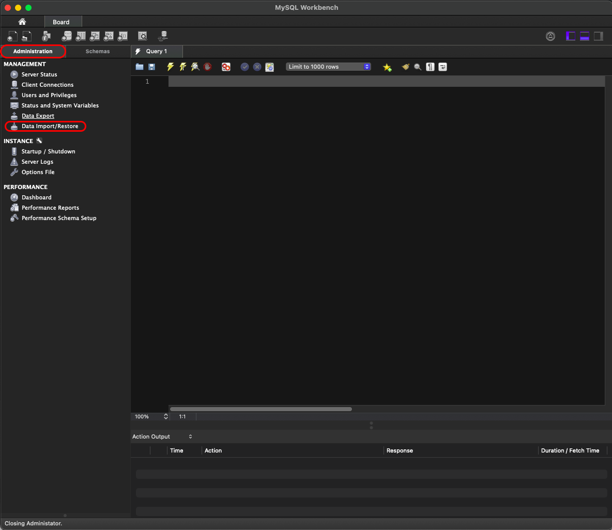Open Action Output type dropdown

tap(162, 437)
